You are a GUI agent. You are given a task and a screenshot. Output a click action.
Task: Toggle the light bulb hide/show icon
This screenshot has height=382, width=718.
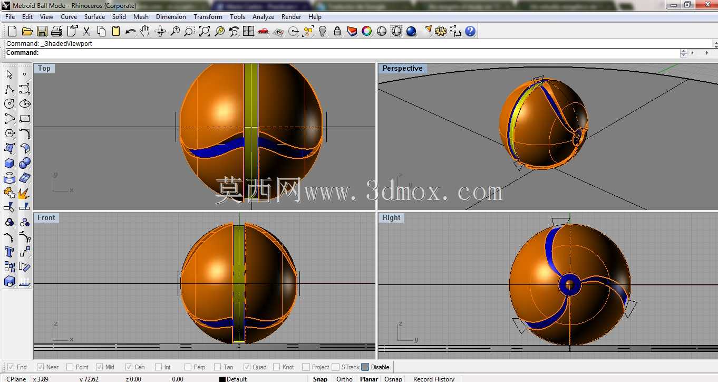pos(323,31)
